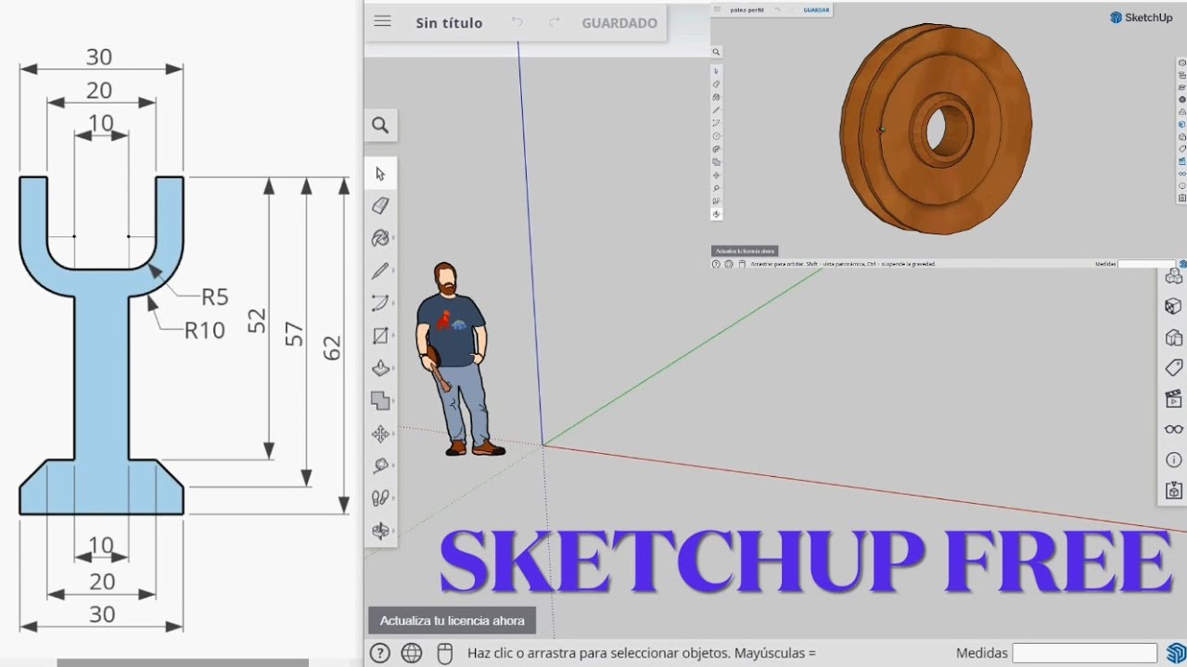Click the Search magnifier in main window
The width and height of the screenshot is (1187, 667).
(x=380, y=125)
